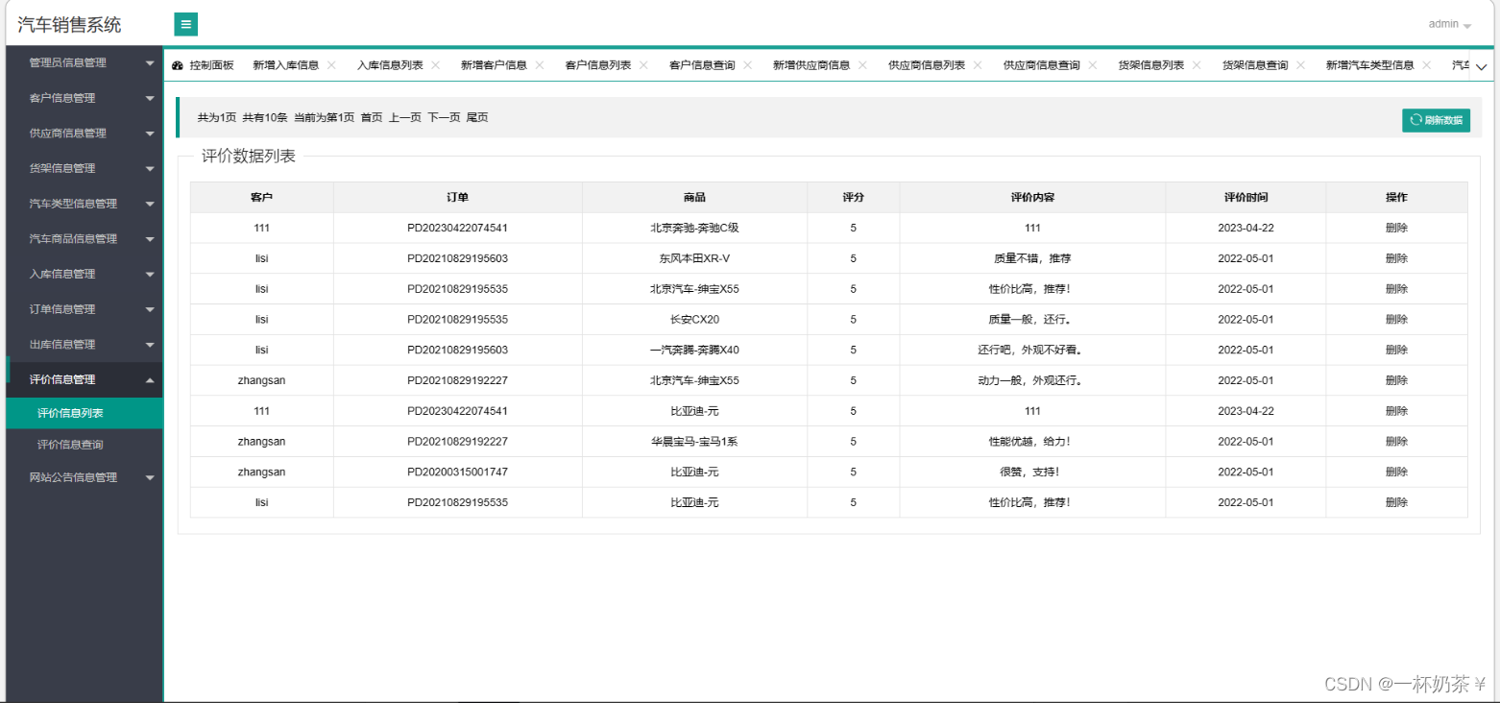Image resolution: width=1500 pixels, height=703 pixels.
Task: Expand 出库信息管理 sidebar menu
Action: pos(85,344)
